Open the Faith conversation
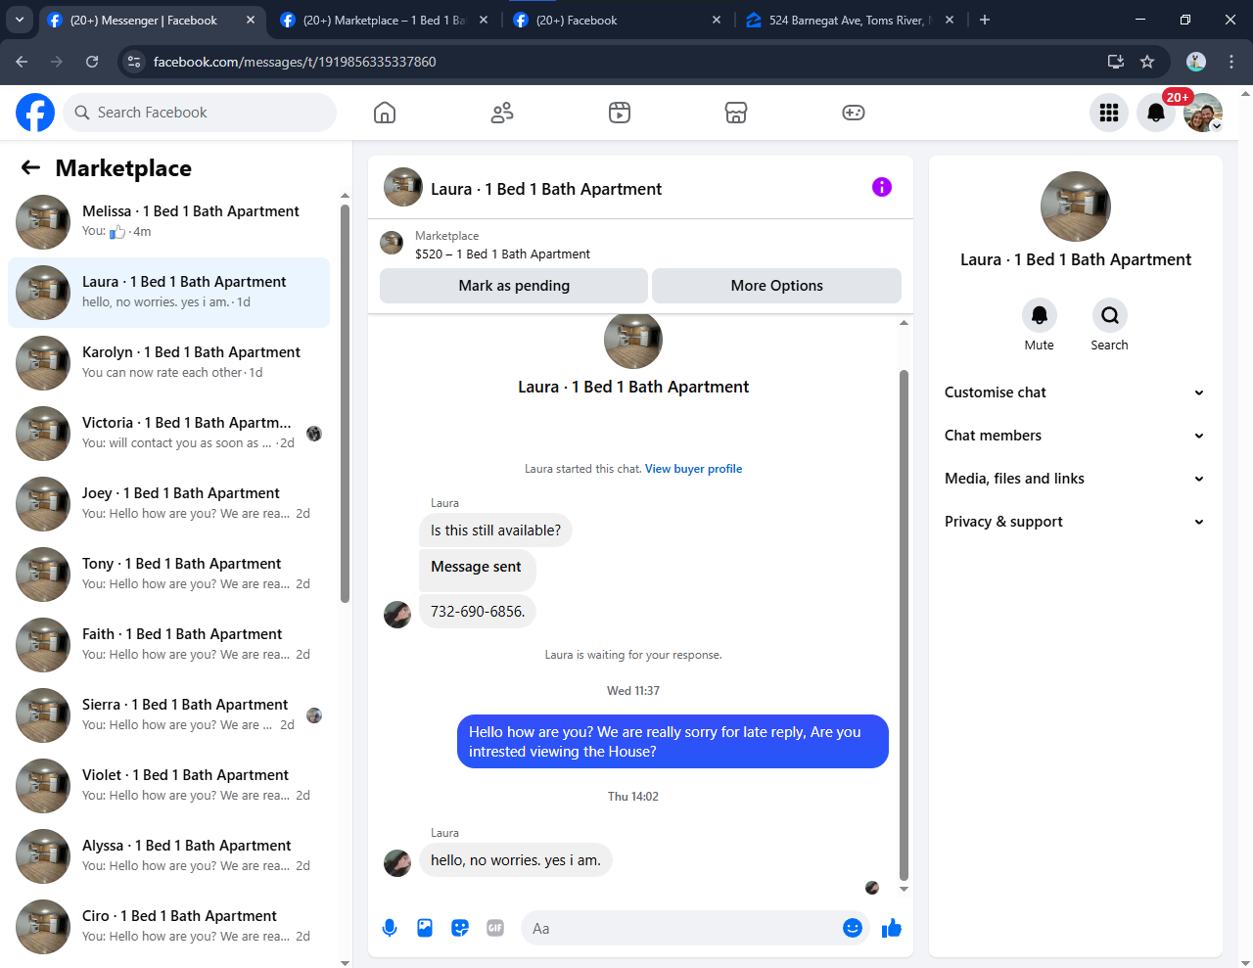Screen dimensions: 1253x968 (168, 645)
